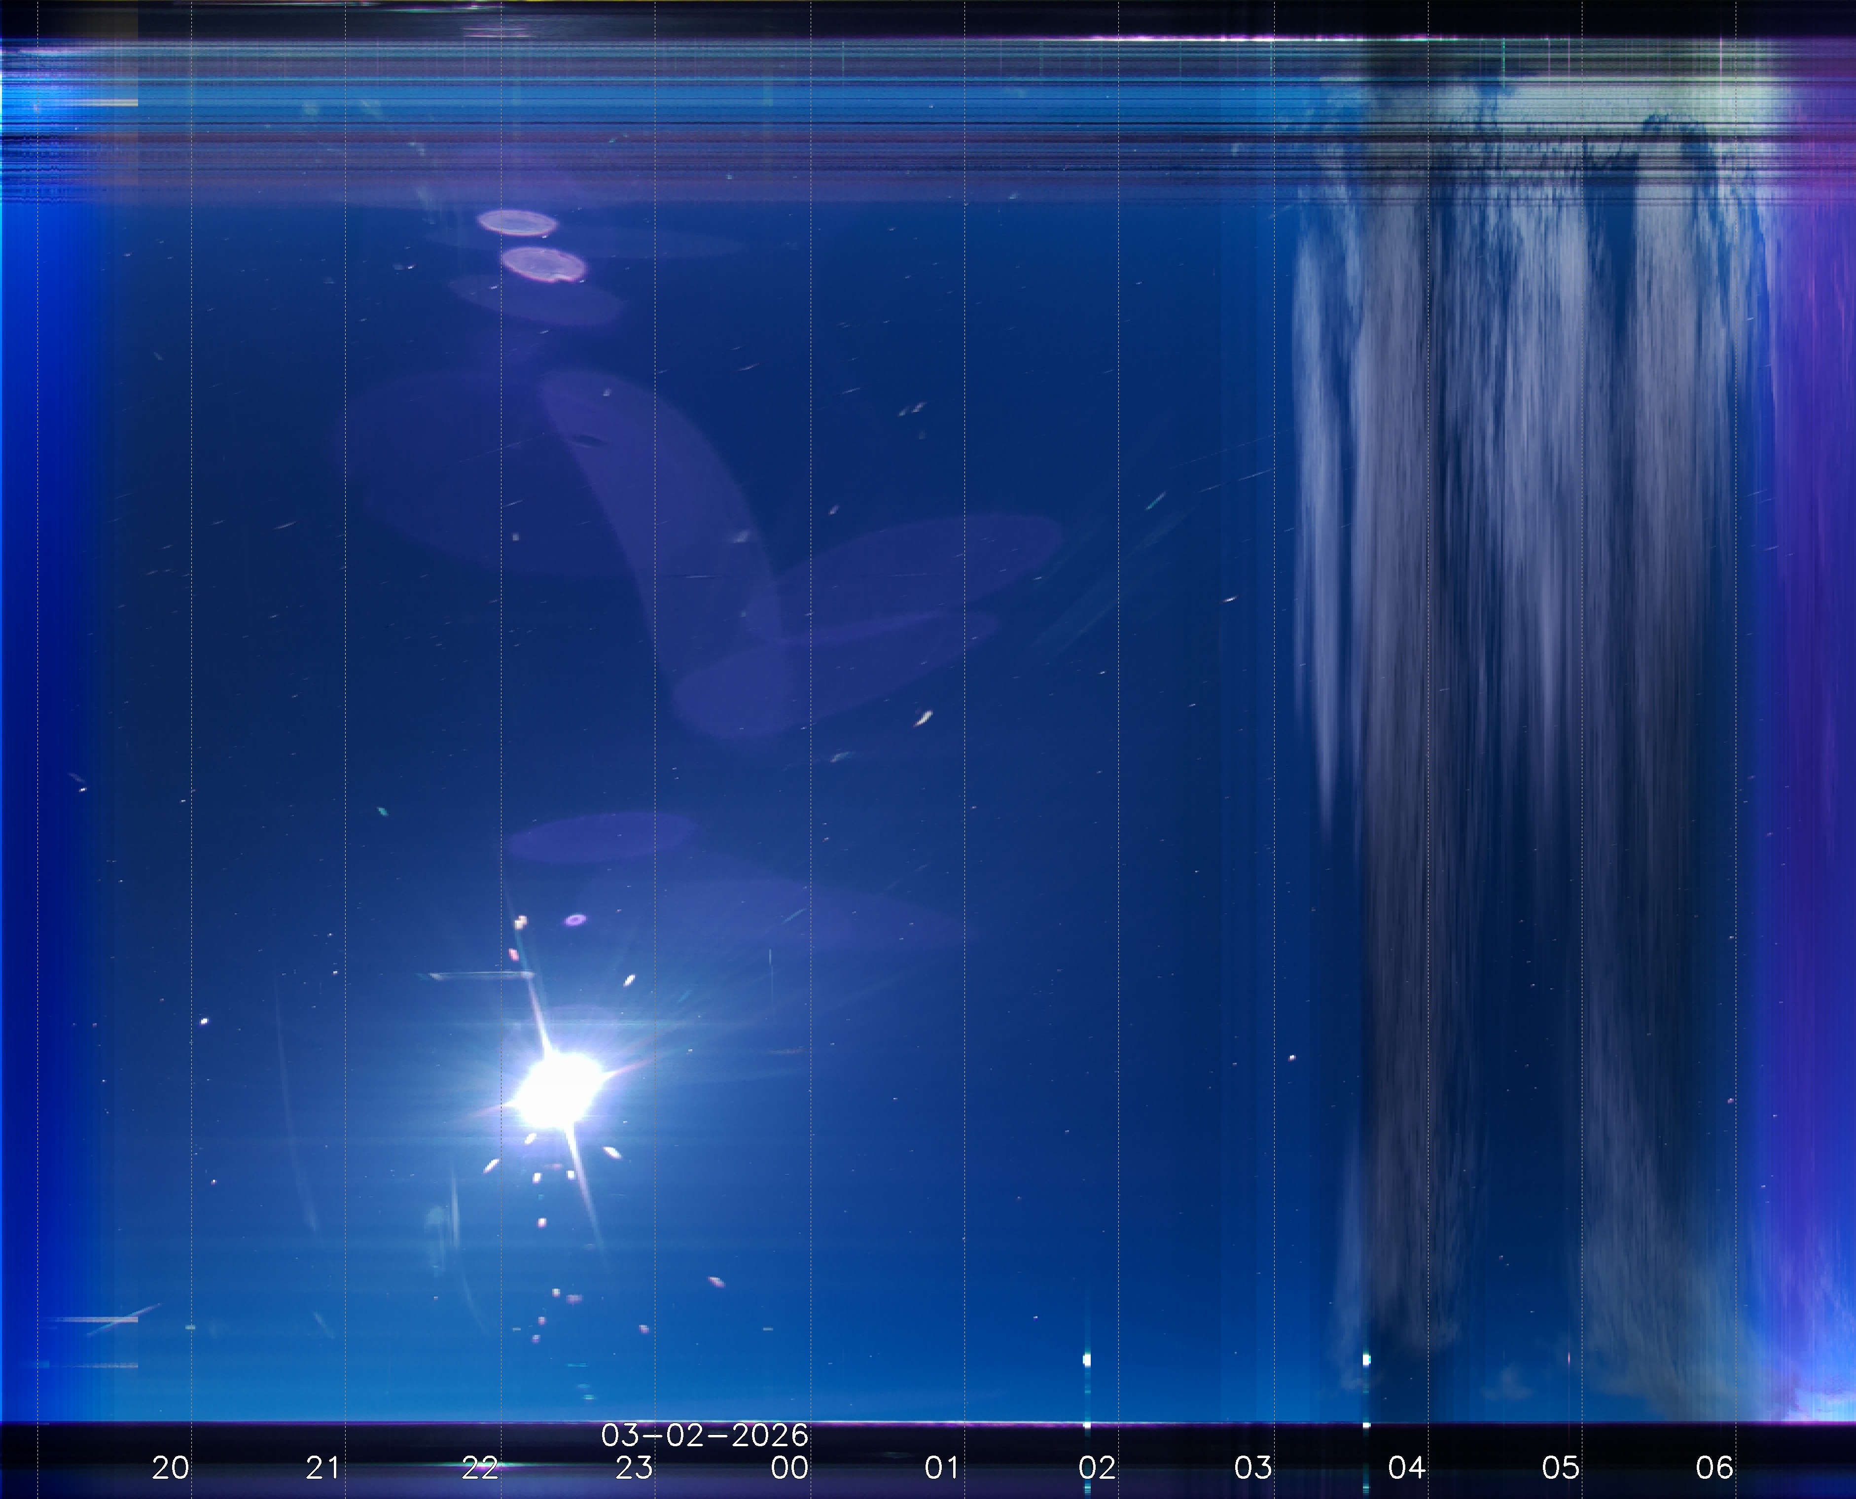Select the 22 hour label
The width and height of the screenshot is (1856, 1499).
pos(479,1467)
